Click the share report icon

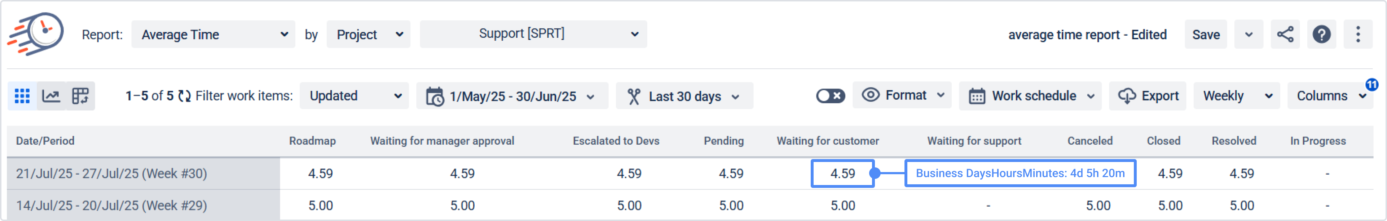coord(1285,35)
